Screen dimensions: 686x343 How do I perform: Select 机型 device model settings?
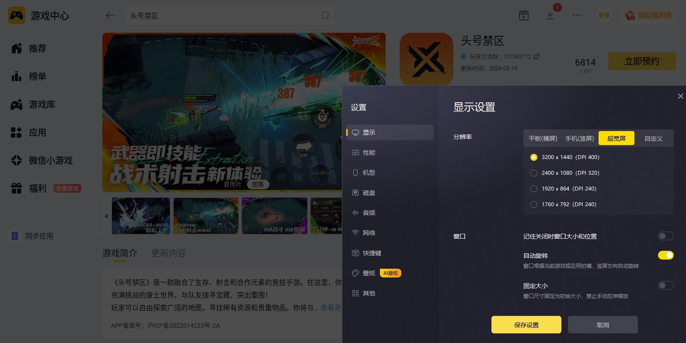point(390,173)
